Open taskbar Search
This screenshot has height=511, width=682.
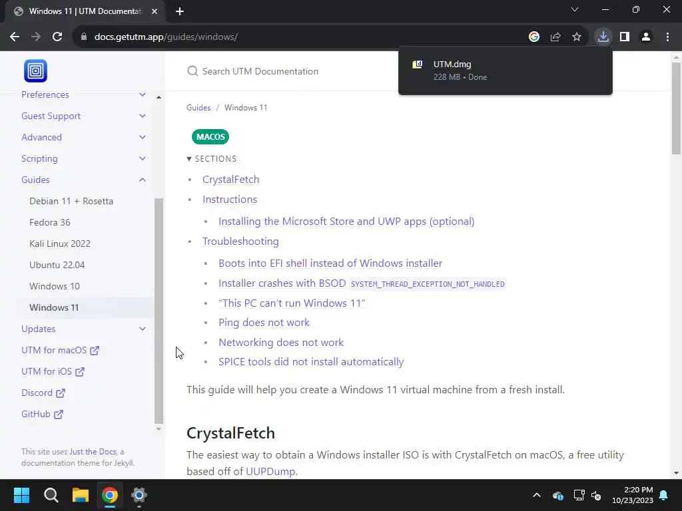point(51,495)
